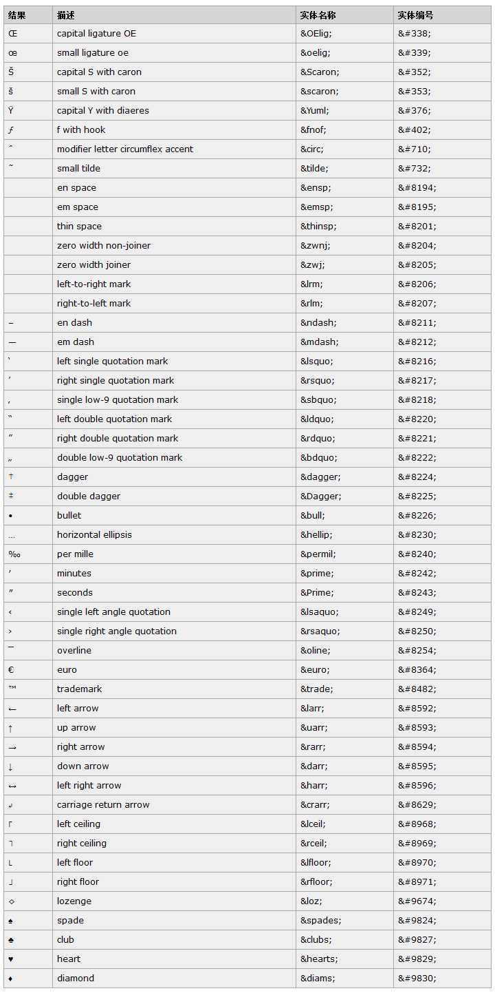Click the heart suit symbol
The height and width of the screenshot is (993, 495).
[11, 959]
